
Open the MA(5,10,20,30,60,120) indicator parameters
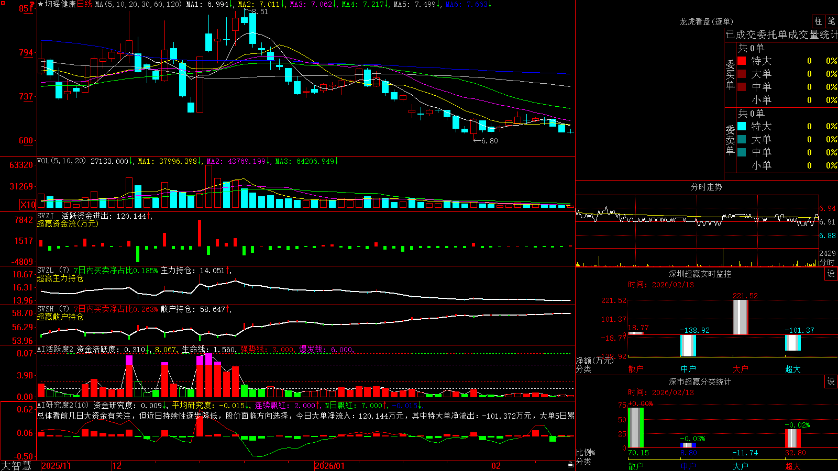point(139,4)
